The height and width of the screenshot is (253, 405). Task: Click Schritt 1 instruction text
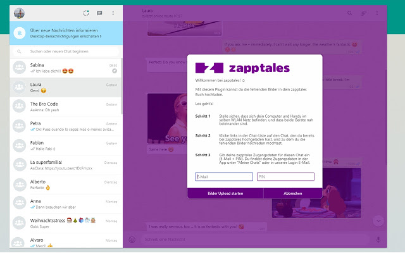266,120
